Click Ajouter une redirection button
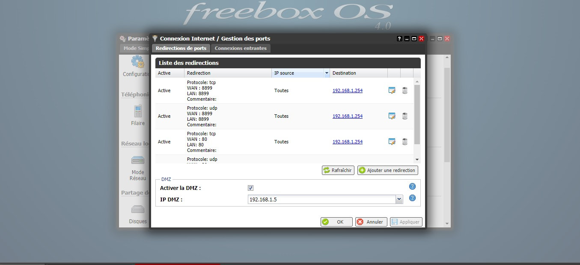The height and width of the screenshot is (265, 580). point(388,170)
